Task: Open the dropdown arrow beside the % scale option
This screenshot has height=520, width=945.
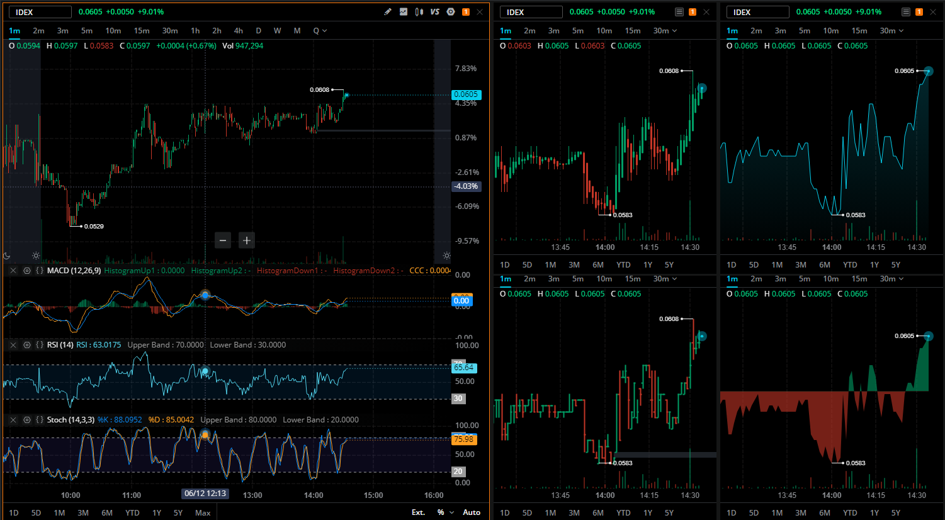Action: (451, 512)
